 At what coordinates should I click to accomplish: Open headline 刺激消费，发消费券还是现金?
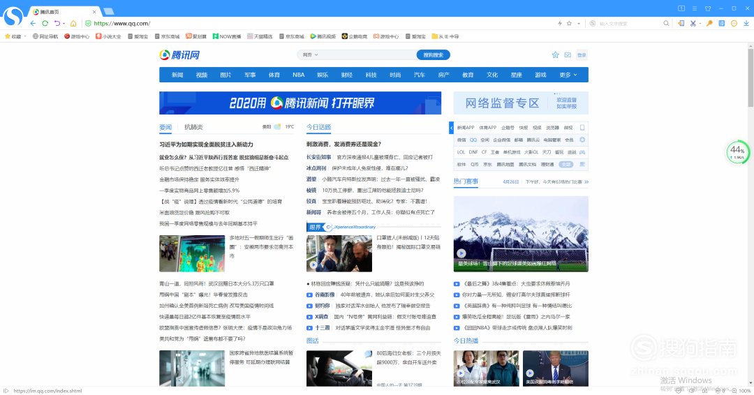343,144
